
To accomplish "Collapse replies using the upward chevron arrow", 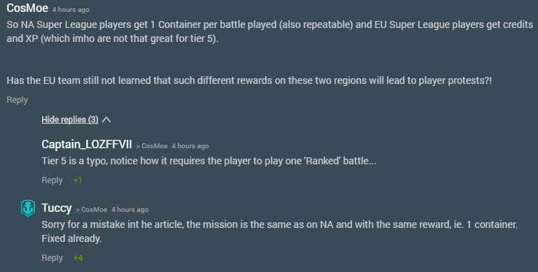I will coord(106,120).
